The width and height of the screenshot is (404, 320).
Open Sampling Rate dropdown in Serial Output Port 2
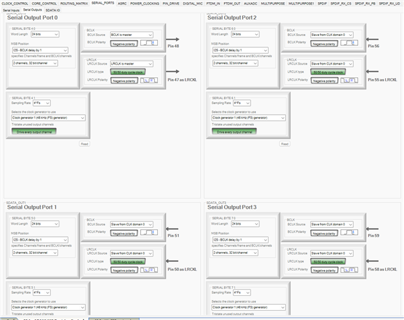click(x=242, y=103)
